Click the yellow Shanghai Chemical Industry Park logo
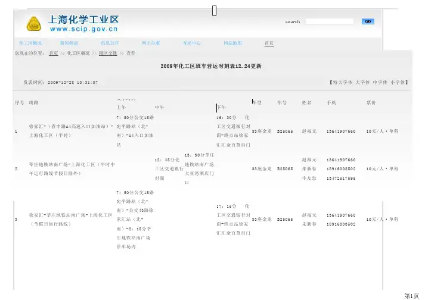The height and width of the screenshot is (300, 425). pos(35,24)
